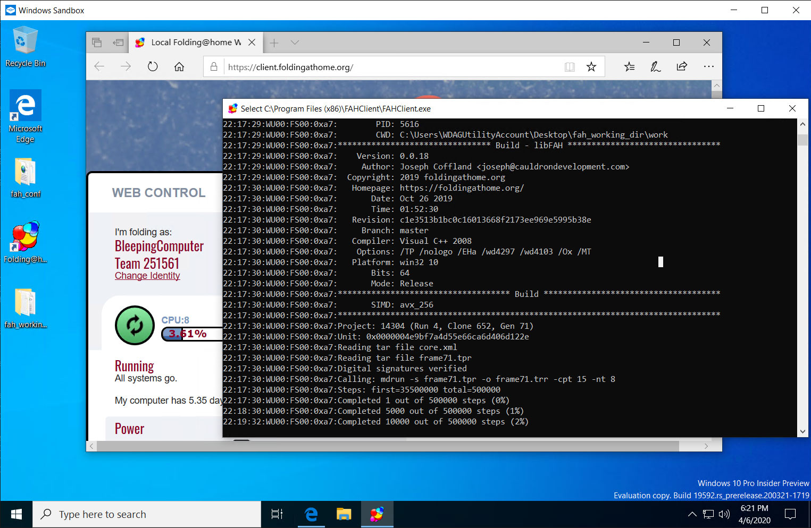Click Edge horizontal scrollbar right arrow
811x528 pixels.
pos(706,446)
